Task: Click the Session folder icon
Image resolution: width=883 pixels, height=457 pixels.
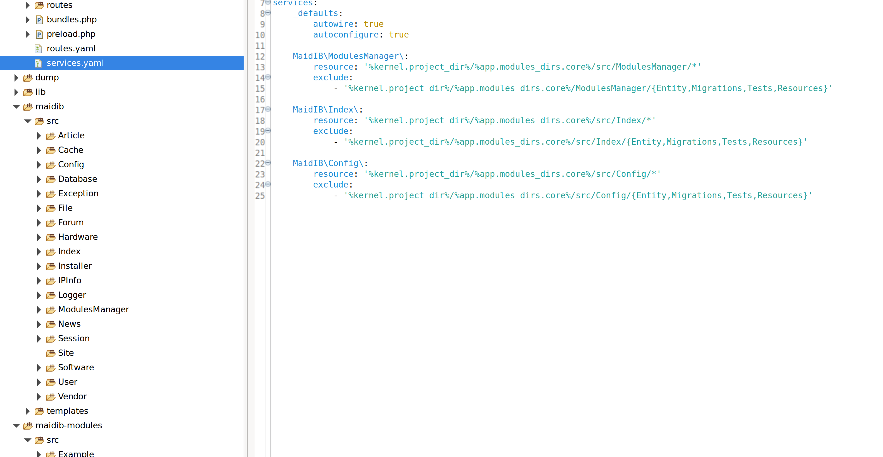Action: tap(50, 338)
